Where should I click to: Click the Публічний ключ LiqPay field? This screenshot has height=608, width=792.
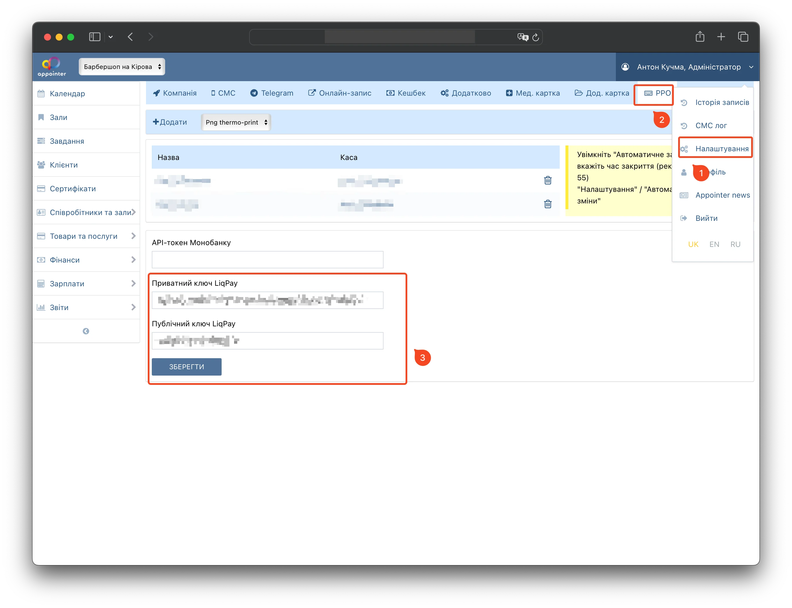[x=267, y=341]
